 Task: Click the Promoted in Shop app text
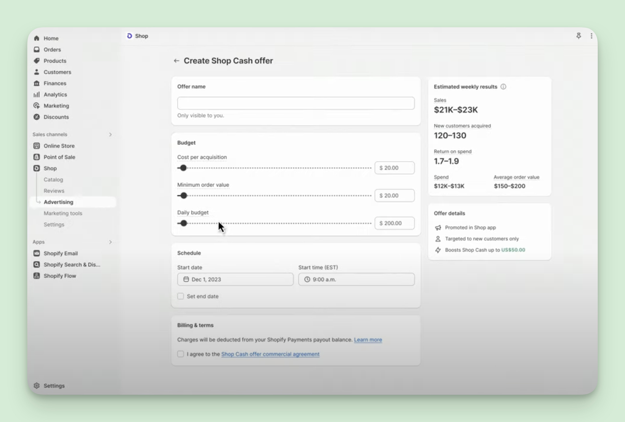470,228
